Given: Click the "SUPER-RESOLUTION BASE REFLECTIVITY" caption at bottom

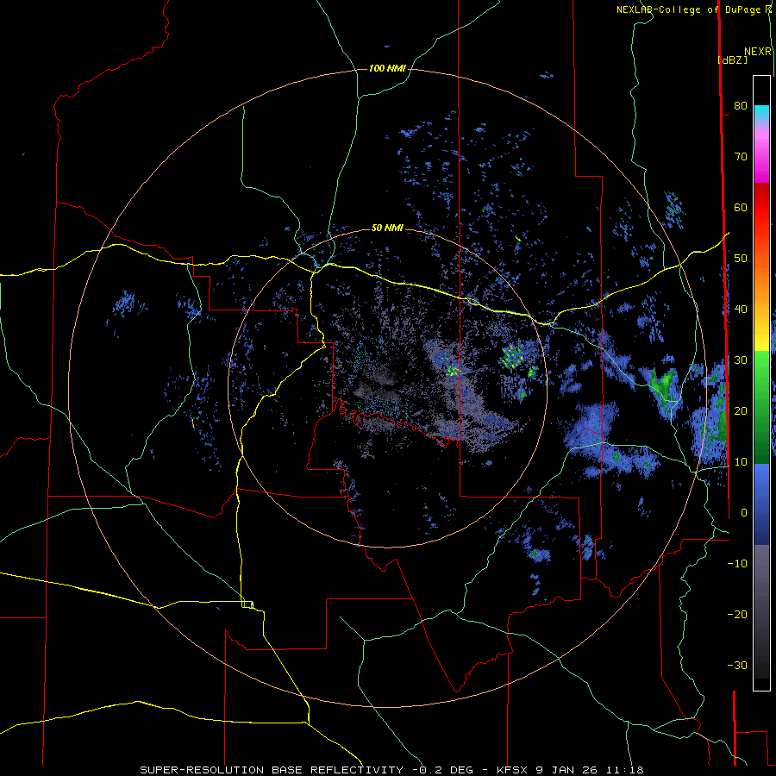Looking at the screenshot, I should pyautogui.click(x=272, y=770).
